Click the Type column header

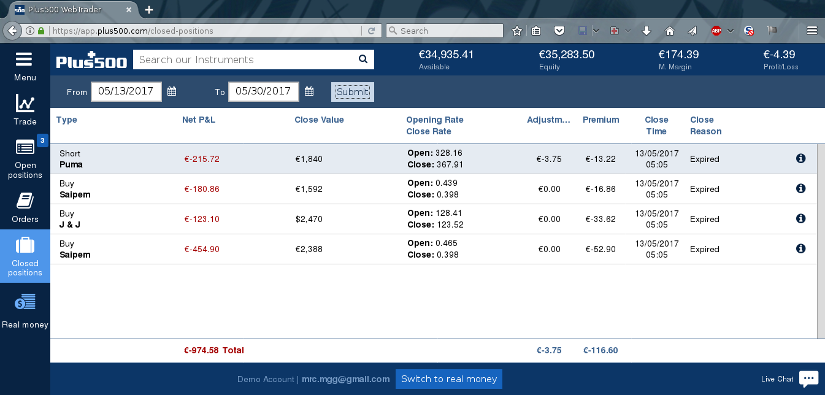click(66, 120)
